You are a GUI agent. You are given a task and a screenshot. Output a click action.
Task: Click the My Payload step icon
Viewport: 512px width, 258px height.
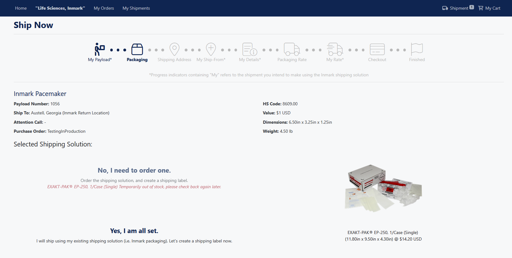(x=100, y=49)
